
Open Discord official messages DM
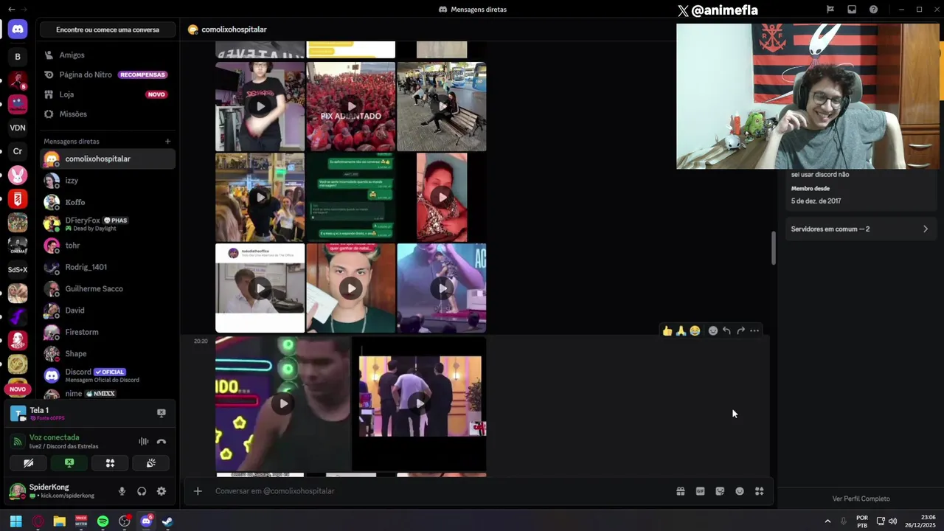point(108,375)
